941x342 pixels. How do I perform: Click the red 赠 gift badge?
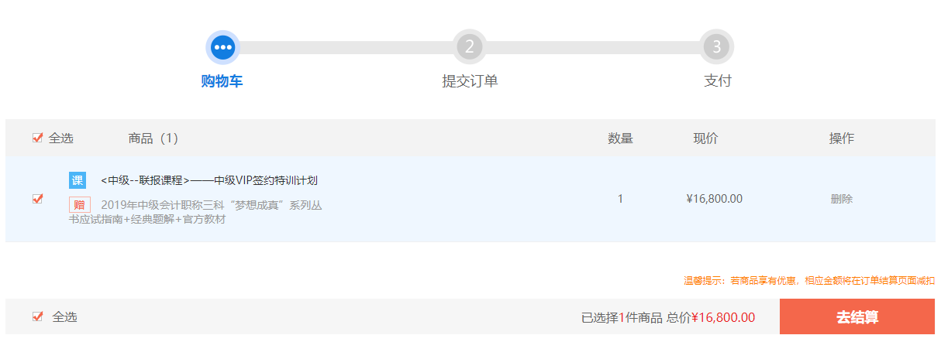80,205
